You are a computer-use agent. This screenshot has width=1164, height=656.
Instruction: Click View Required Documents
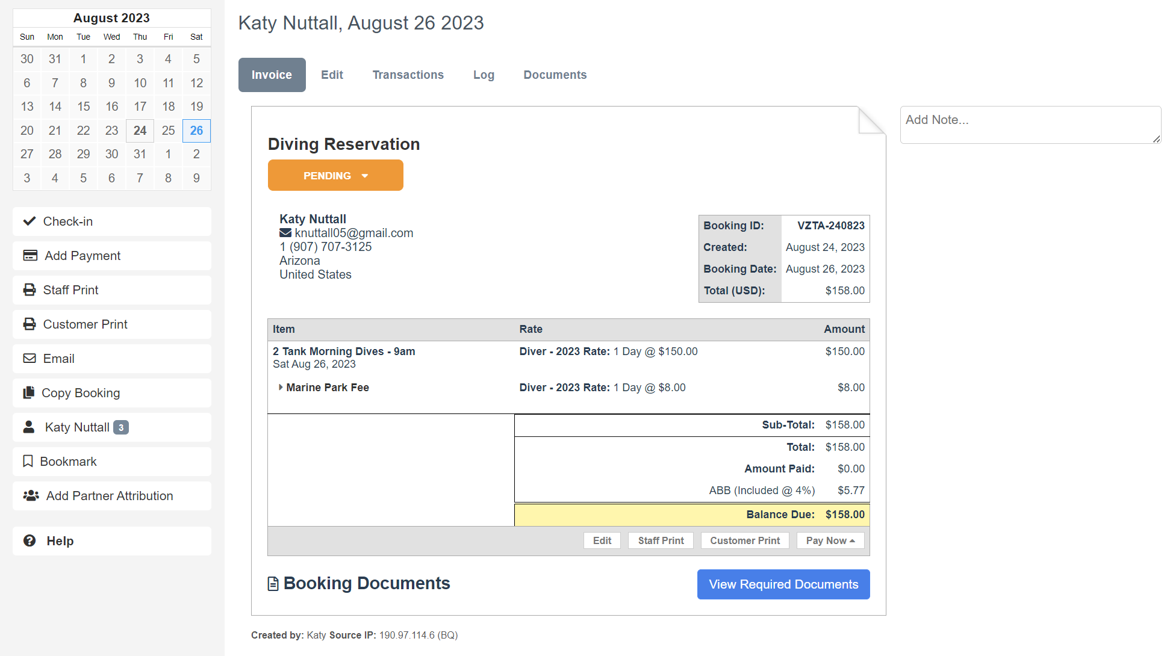[783, 584]
